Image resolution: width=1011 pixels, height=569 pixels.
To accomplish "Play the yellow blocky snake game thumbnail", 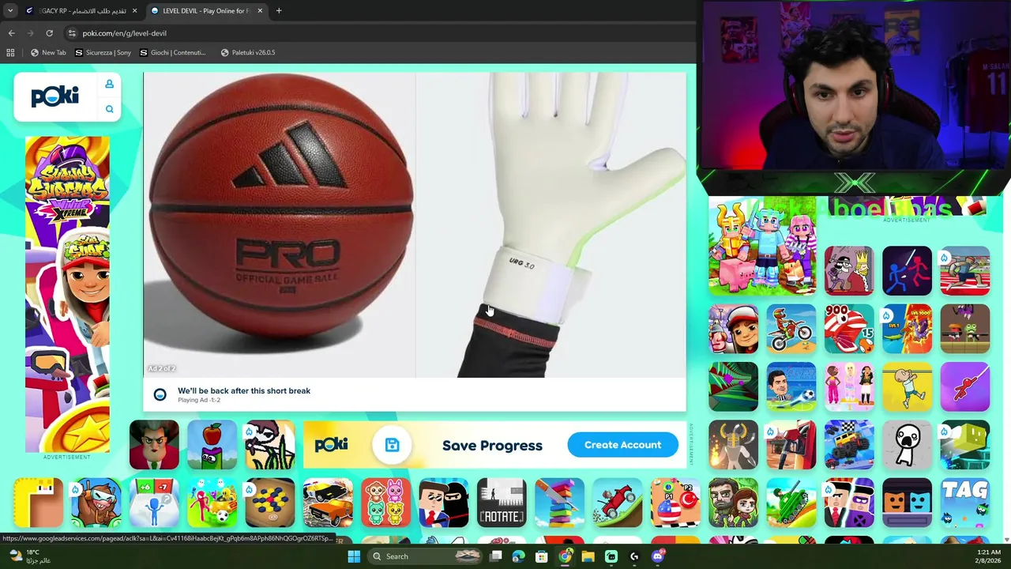I will click(38, 503).
